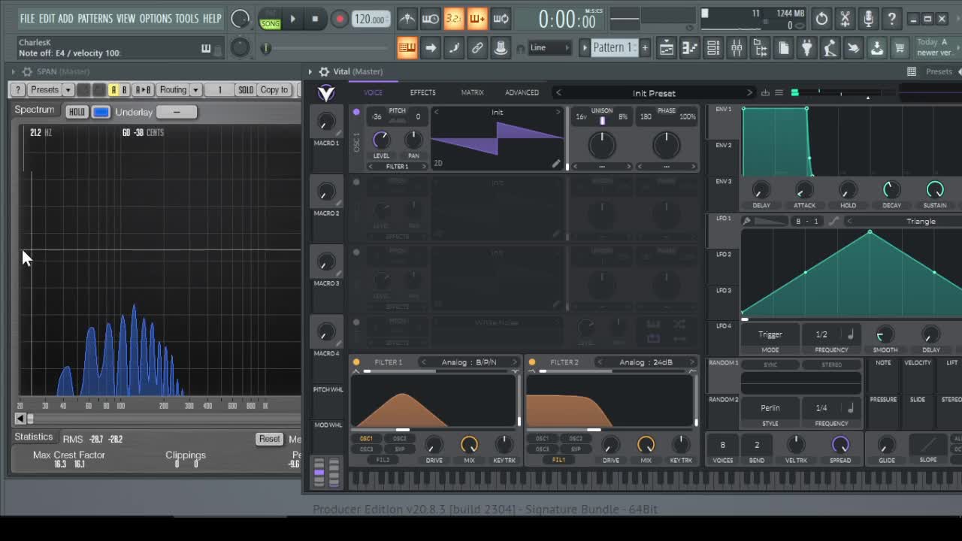
Task: Open the mixer icon
Action: [737, 48]
